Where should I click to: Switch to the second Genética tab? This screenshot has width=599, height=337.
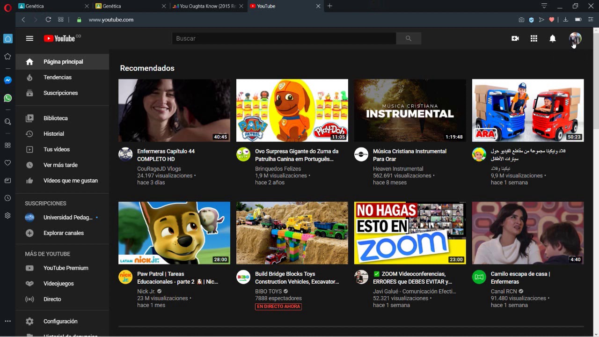coord(131,6)
